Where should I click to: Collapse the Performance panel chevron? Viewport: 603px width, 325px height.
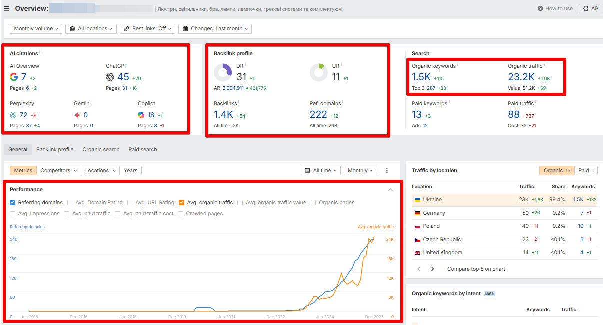pos(391,190)
